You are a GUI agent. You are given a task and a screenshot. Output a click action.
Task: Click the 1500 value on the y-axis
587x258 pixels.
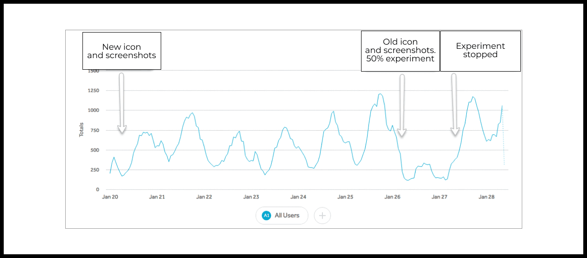click(94, 71)
